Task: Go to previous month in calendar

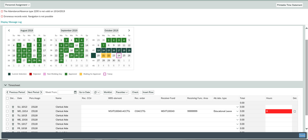Action: 9,31
